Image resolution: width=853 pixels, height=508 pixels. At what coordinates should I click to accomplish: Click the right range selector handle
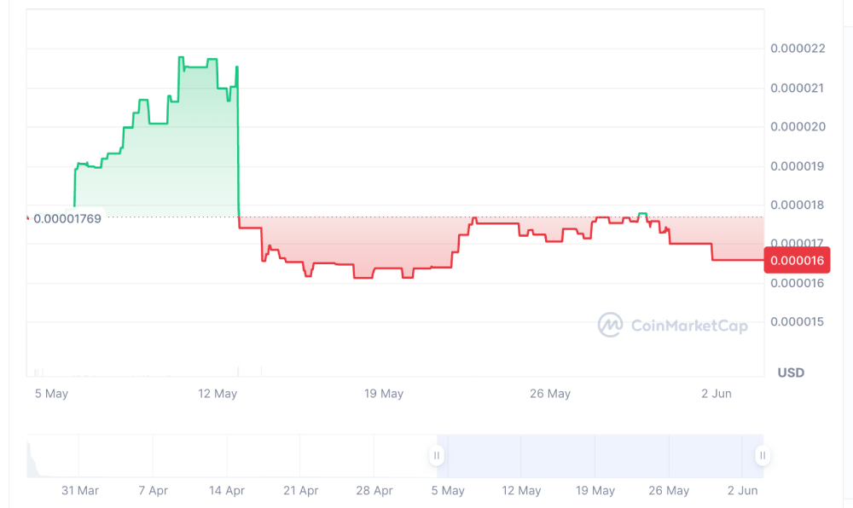[x=763, y=456]
